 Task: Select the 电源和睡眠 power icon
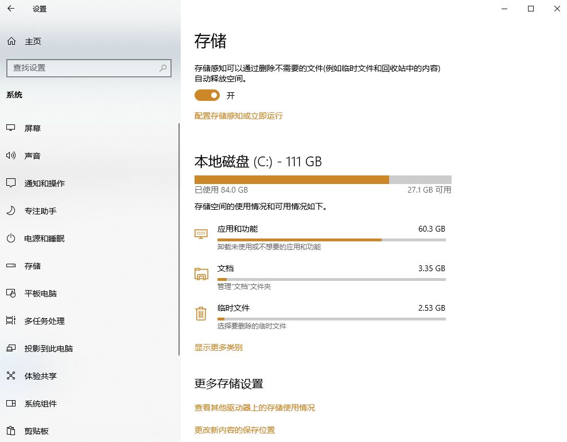coord(10,238)
